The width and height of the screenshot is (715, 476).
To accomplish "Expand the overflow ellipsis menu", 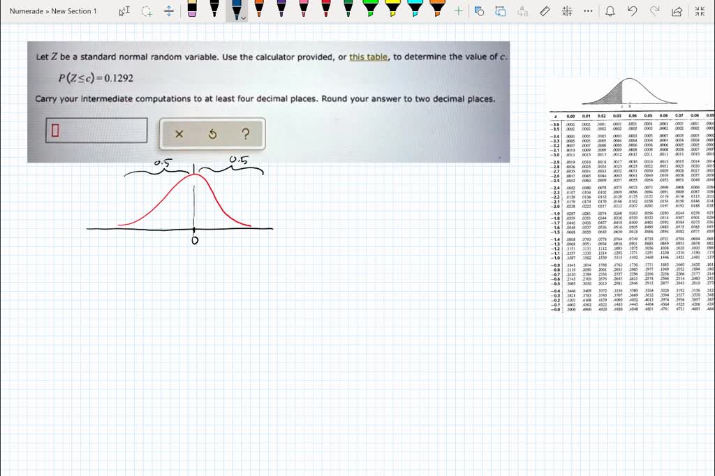I will [587, 11].
